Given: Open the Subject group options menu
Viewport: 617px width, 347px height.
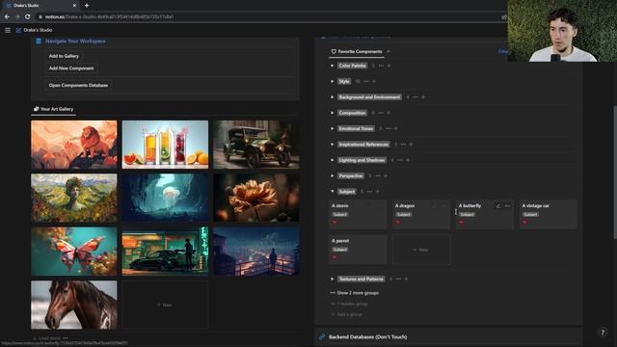Looking at the screenshot, I should click(x=369, y=192).
